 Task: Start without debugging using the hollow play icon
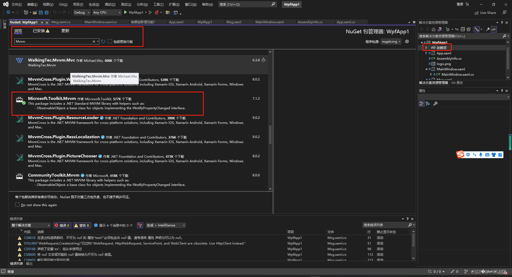150,12
